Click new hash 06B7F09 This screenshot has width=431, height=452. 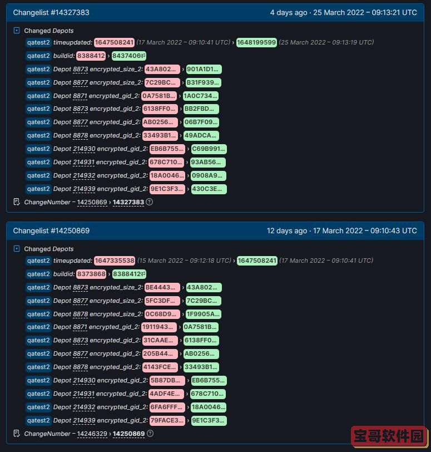click(201, 122)
